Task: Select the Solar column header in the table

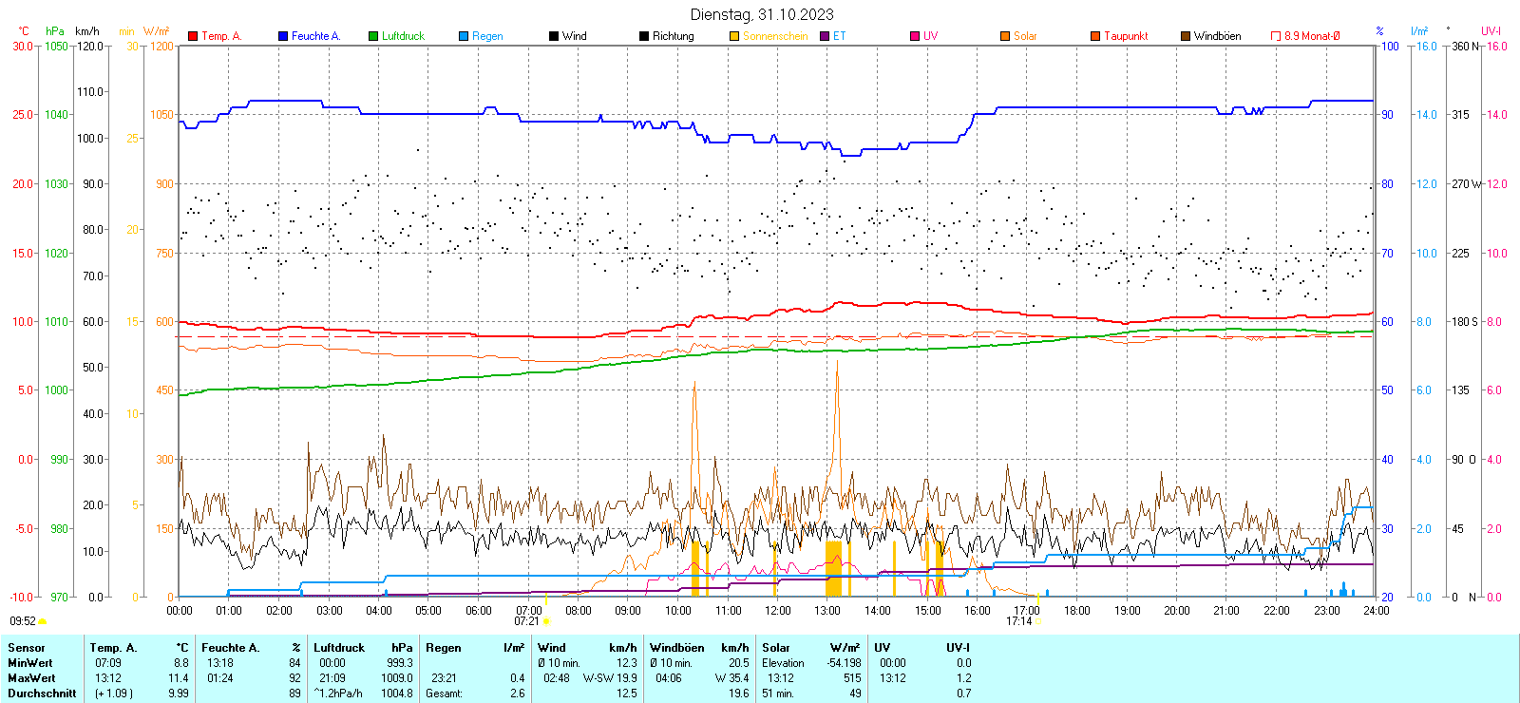Action: click(x=776, y=648)
